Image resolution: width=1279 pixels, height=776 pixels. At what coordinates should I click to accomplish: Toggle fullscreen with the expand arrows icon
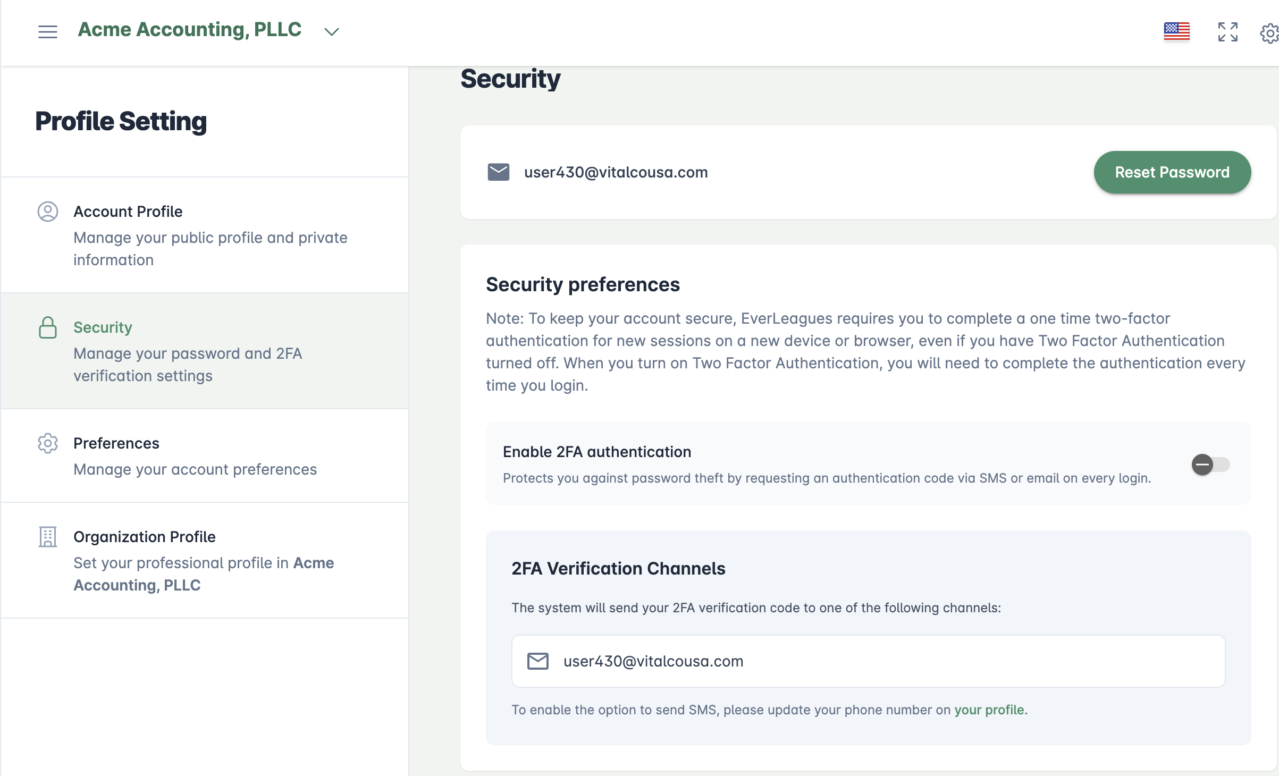click(x=1227, y=32)
